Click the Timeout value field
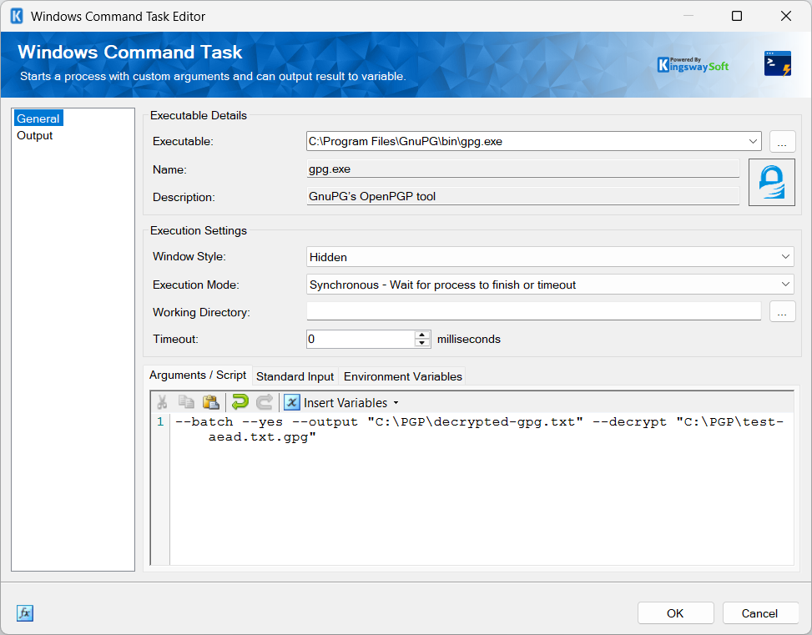Image resolution: width=812 pixels, height=635 pixels. [361, 340]
